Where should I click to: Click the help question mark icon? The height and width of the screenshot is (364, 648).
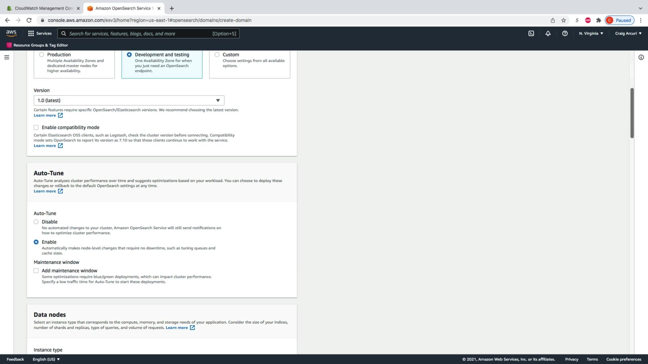coord(565,33)
